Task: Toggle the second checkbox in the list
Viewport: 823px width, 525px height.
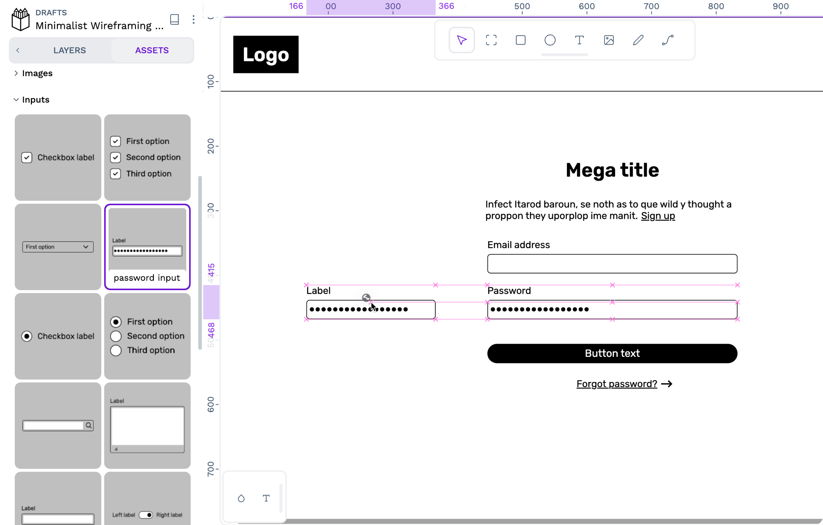Action: (115, 157)
